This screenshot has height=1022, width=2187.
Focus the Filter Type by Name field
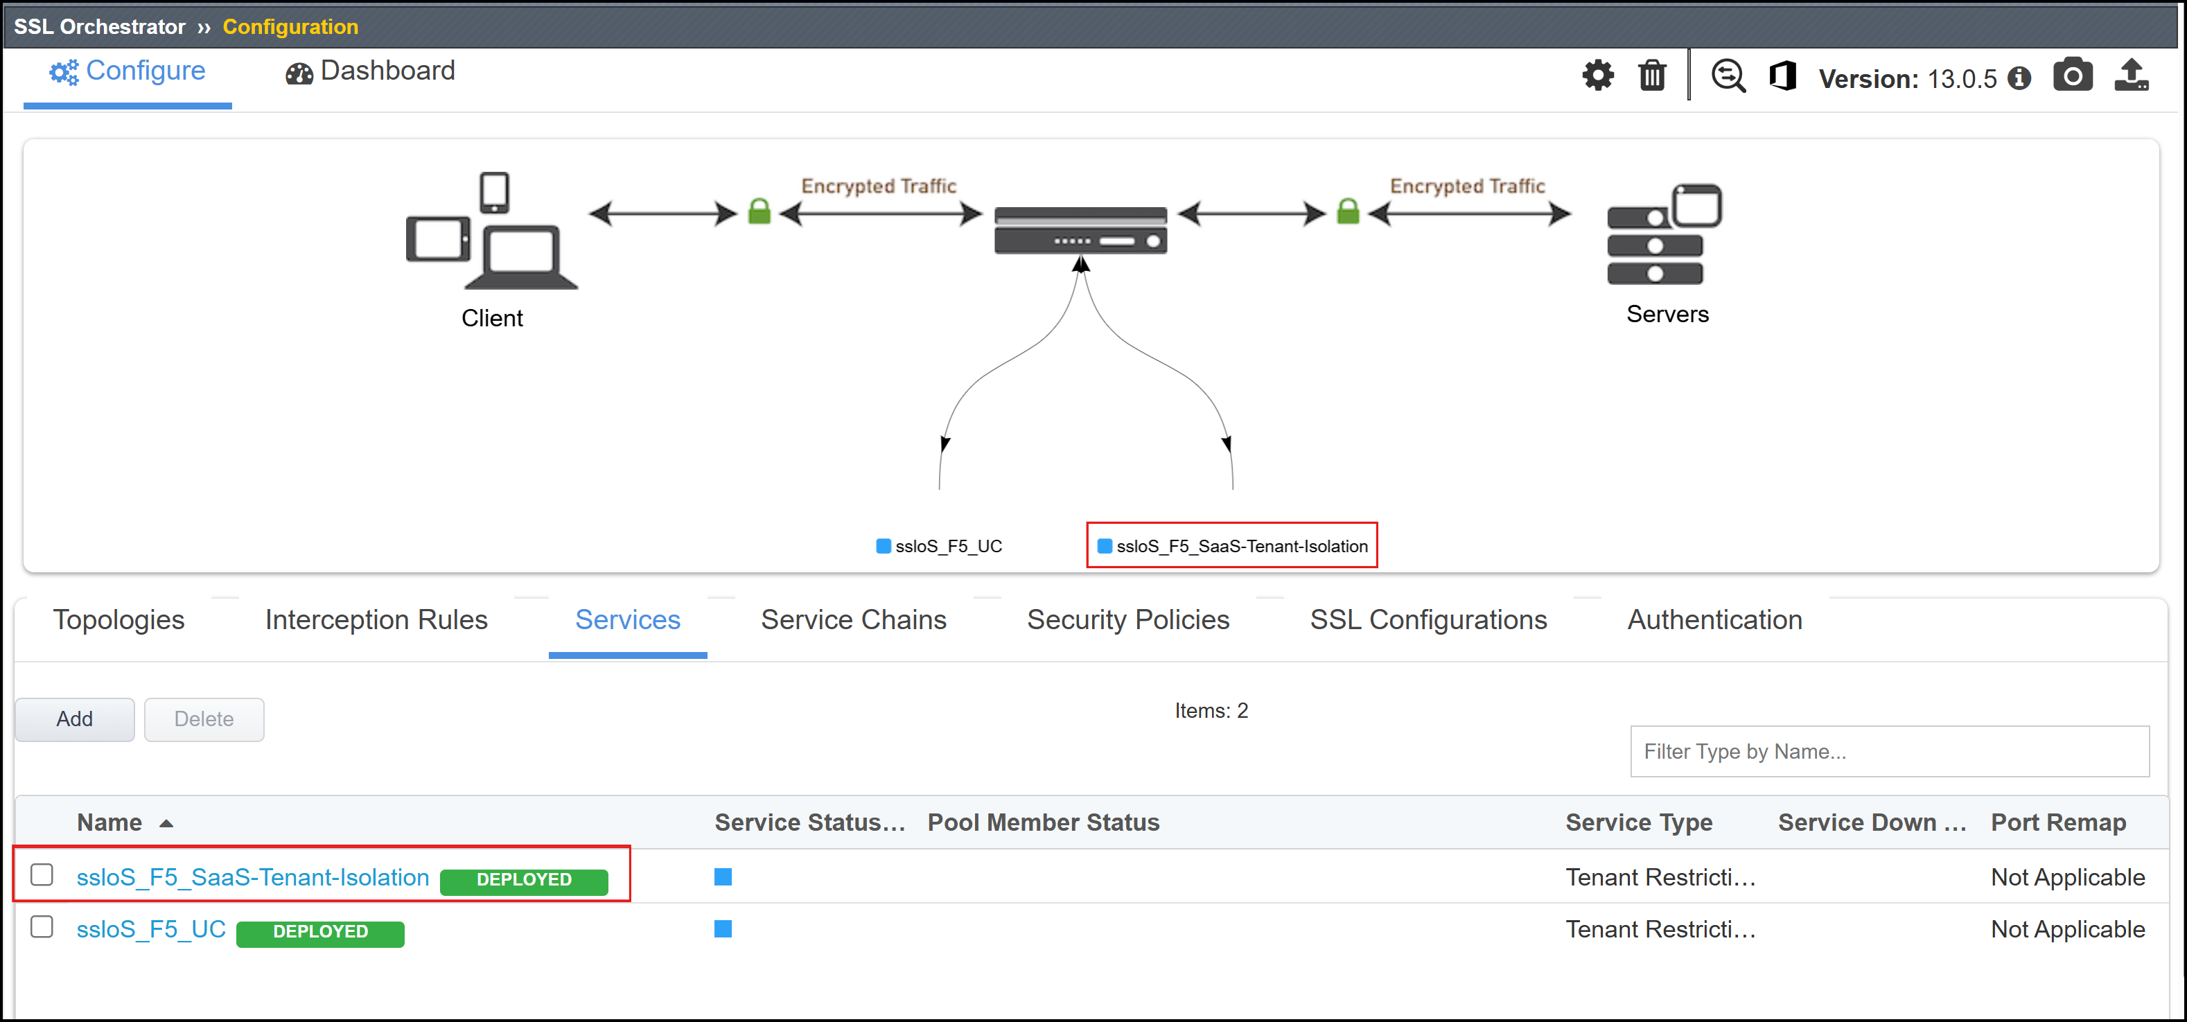[x=1889, y=751]
